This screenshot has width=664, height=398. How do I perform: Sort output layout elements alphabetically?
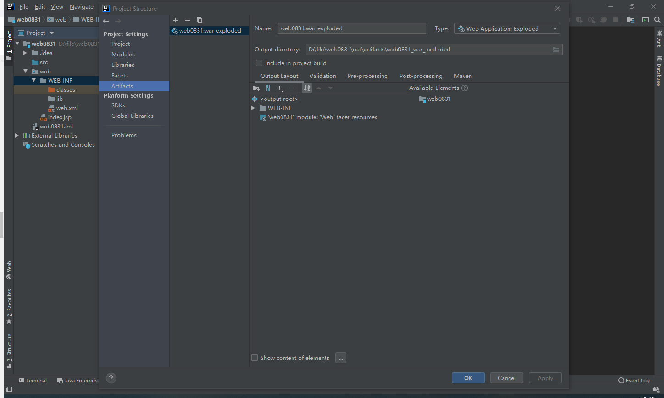tap(307, 88)
